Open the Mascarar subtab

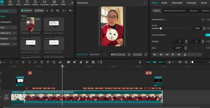point(193,11)
